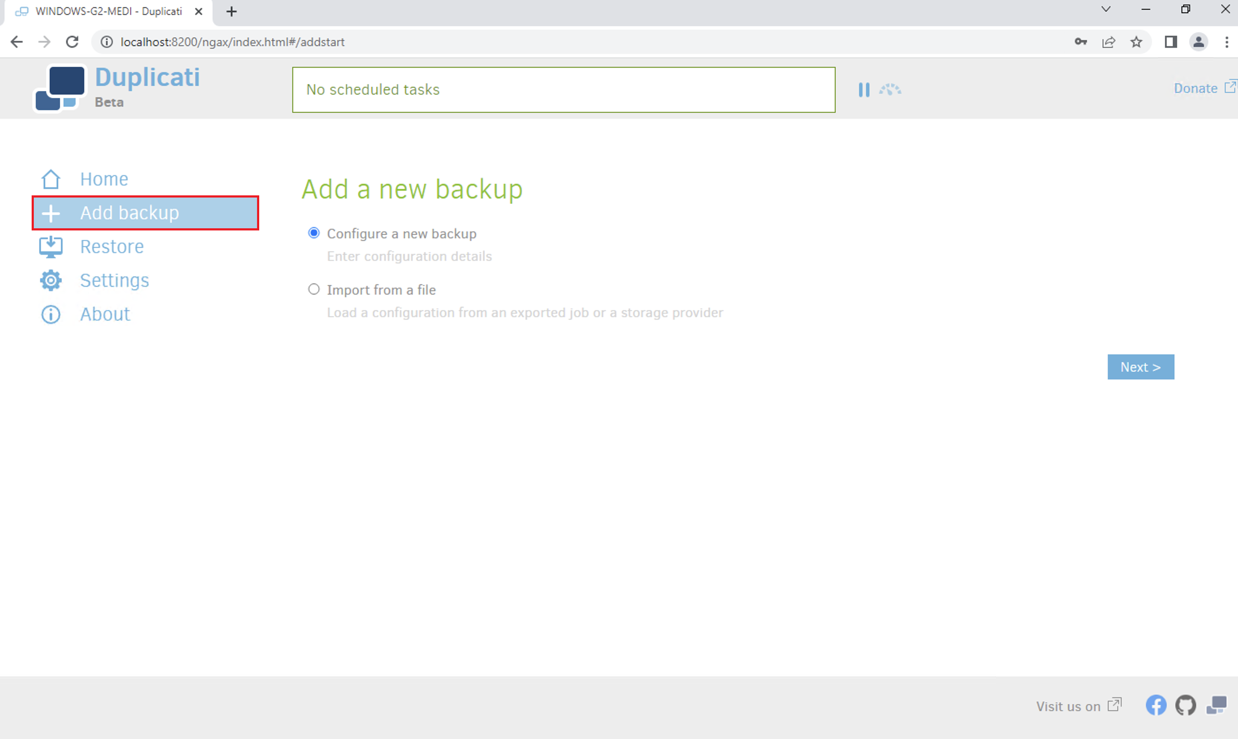The width and height of the screenshot is (1238, 739).
Task: Go to Home in the sidebar
Action: pyautogui.click(x=104, y=179)
